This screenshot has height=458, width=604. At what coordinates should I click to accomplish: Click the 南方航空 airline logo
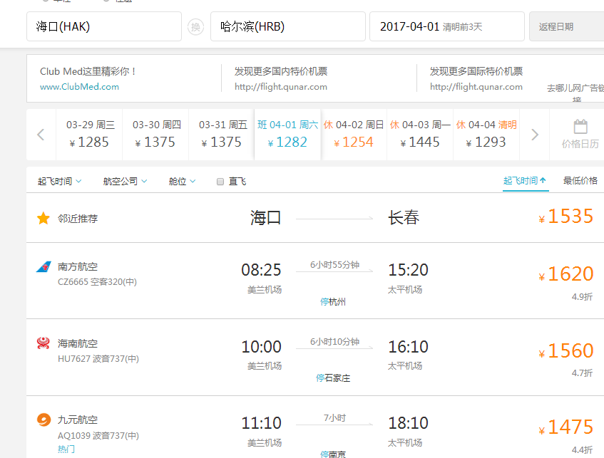click(x=43, y=266)
